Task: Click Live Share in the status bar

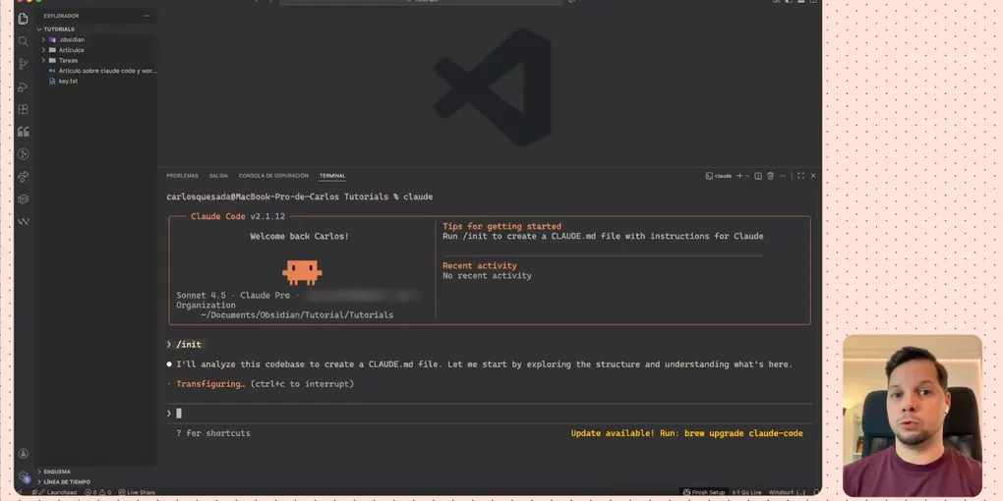Action: (137, 493)
